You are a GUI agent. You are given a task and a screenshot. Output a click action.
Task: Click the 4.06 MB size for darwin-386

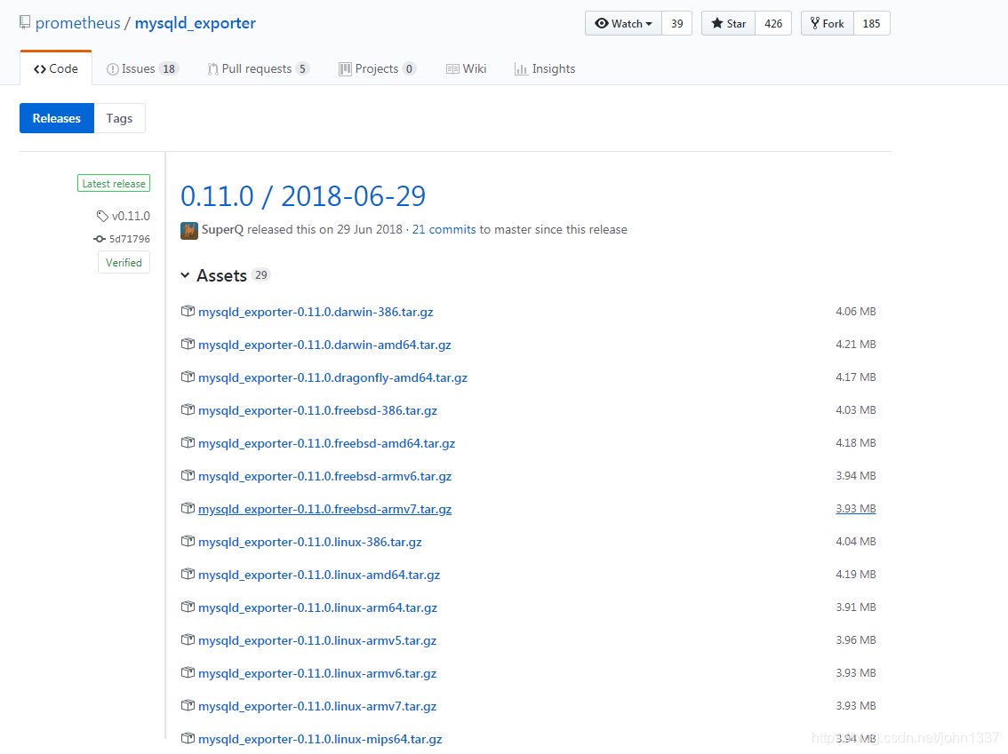click(x=856, y=312)
